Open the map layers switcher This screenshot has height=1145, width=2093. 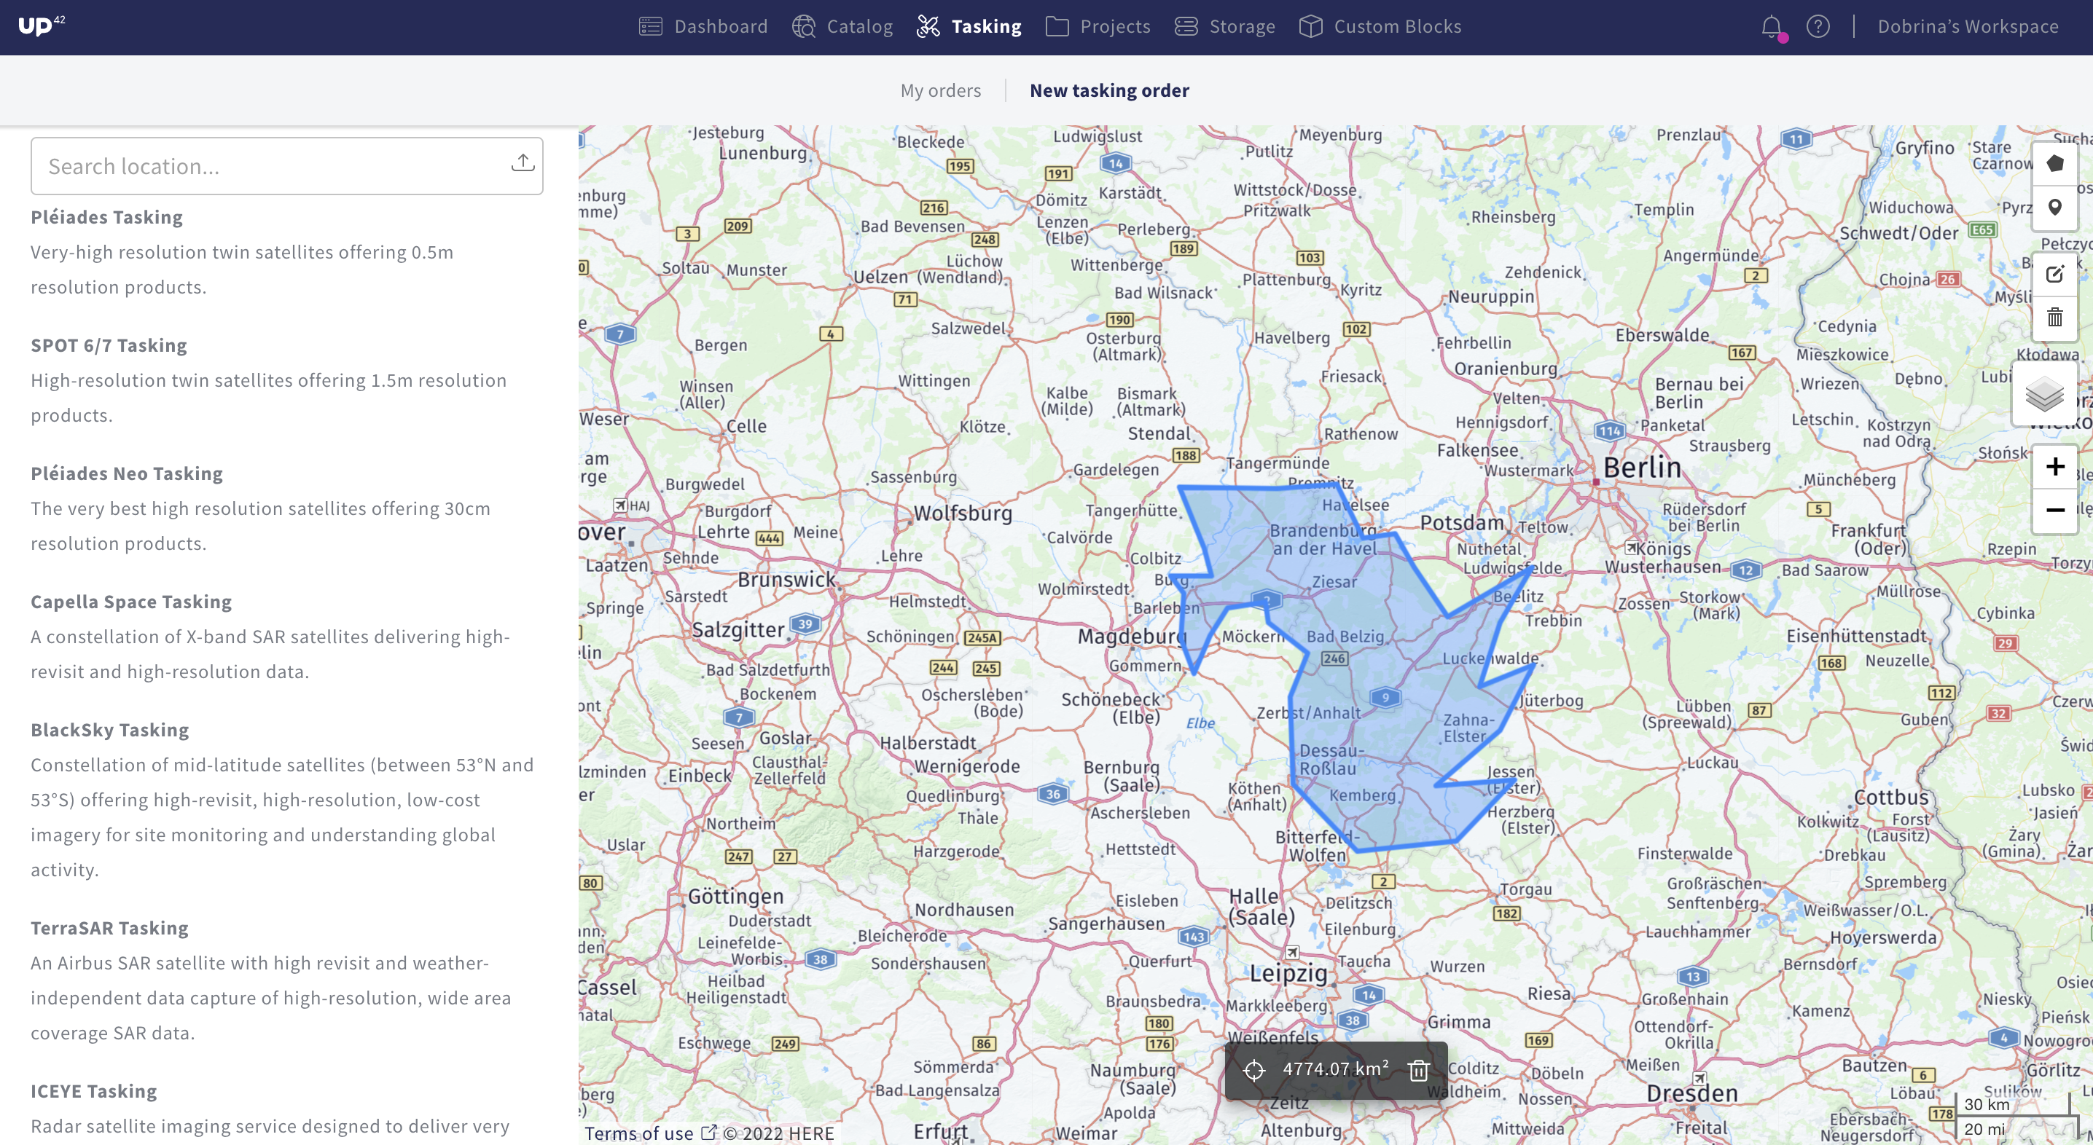pyautogui.click(x=2044, y=395)
